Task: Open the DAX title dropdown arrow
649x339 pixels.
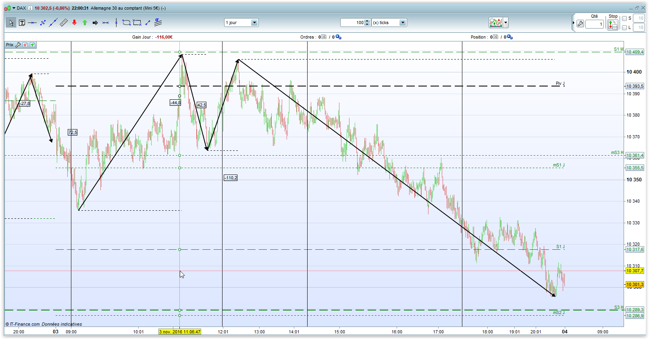Action: pos(14,8)
